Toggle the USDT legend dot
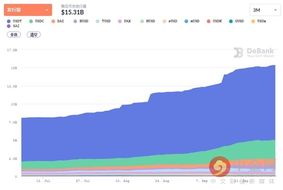283x190 pixels. (x=8, y=21)
